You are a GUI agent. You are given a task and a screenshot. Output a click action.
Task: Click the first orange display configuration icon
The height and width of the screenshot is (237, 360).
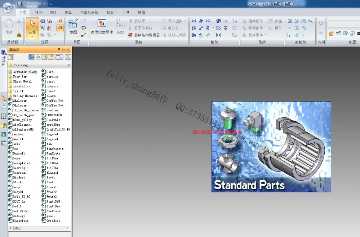[331, 33]
